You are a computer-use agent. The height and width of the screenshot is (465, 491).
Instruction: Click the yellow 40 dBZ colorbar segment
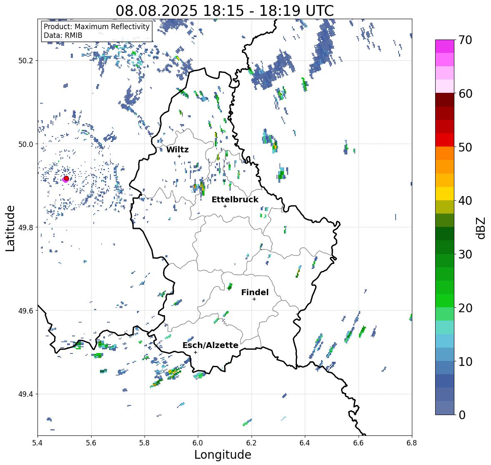point(445,194)
